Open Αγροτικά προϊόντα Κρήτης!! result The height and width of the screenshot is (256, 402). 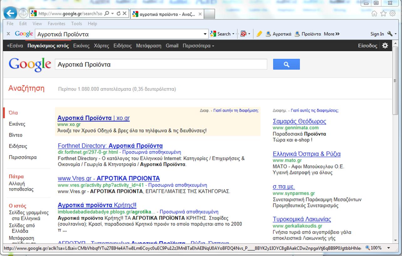(x=97, y=205)
